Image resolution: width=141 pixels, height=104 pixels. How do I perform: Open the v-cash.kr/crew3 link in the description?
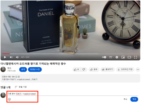[x=23, y=79]
